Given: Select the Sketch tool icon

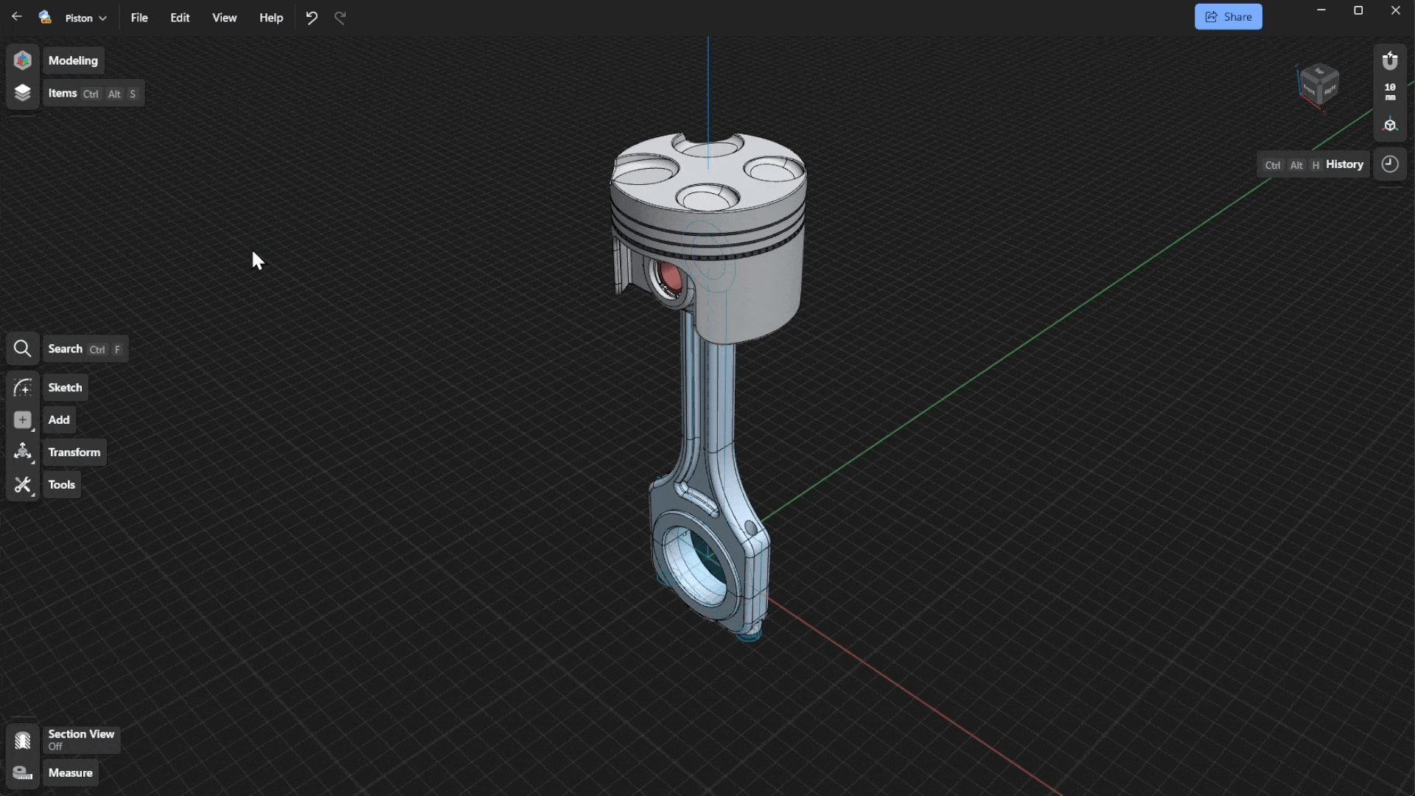Looking at the screenshot, I should click(x=22, y=388).
